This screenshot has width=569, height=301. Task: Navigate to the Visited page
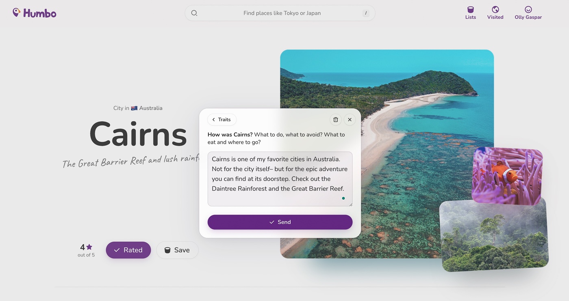point(495,12)
